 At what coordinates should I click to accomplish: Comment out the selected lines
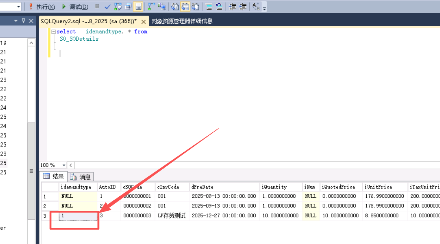pos(209,7)
